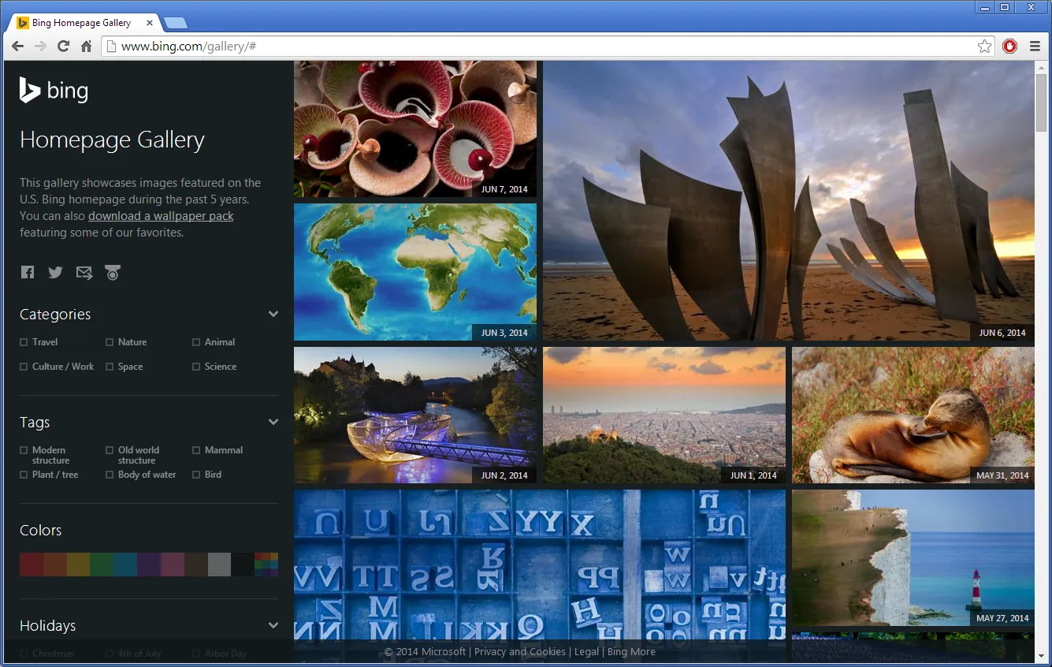Image resolution: width=1052 pixels, height=667 pixels.
Task: Select the Bing Homepage Gallery tab
Action: point(81,23)
